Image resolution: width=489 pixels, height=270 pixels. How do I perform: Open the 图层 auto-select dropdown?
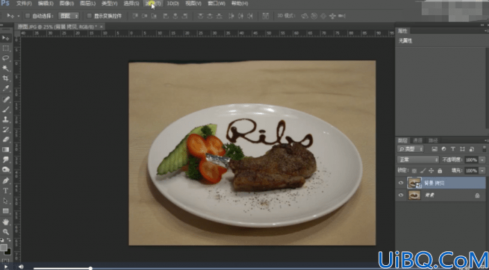pos(69,16)
